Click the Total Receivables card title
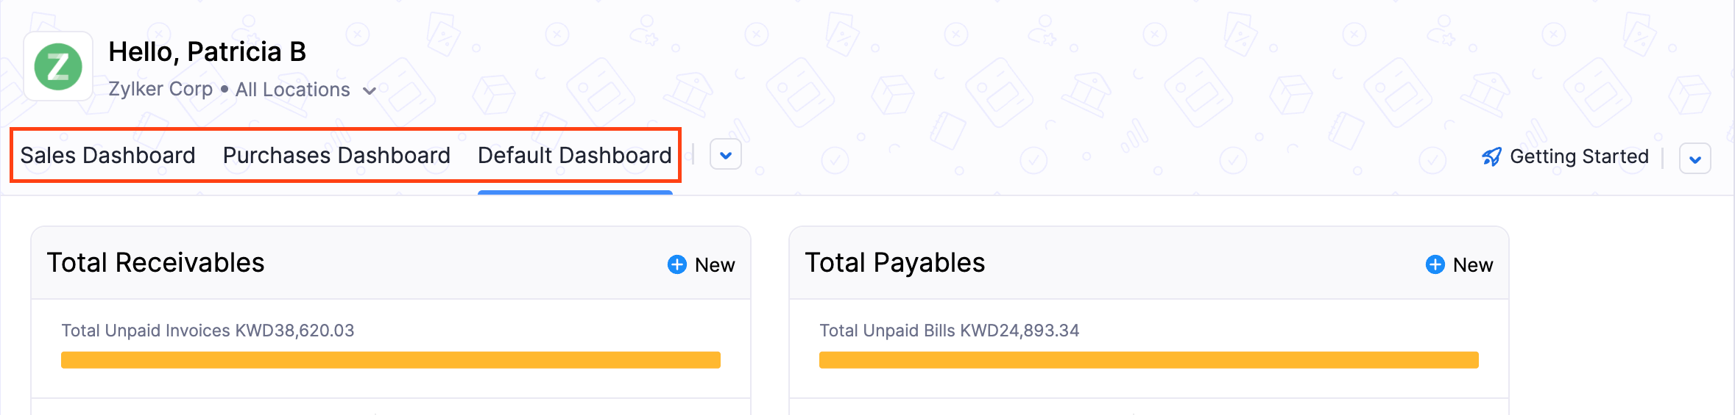This screenshot has width=1735, height=415. coord(155,263)
